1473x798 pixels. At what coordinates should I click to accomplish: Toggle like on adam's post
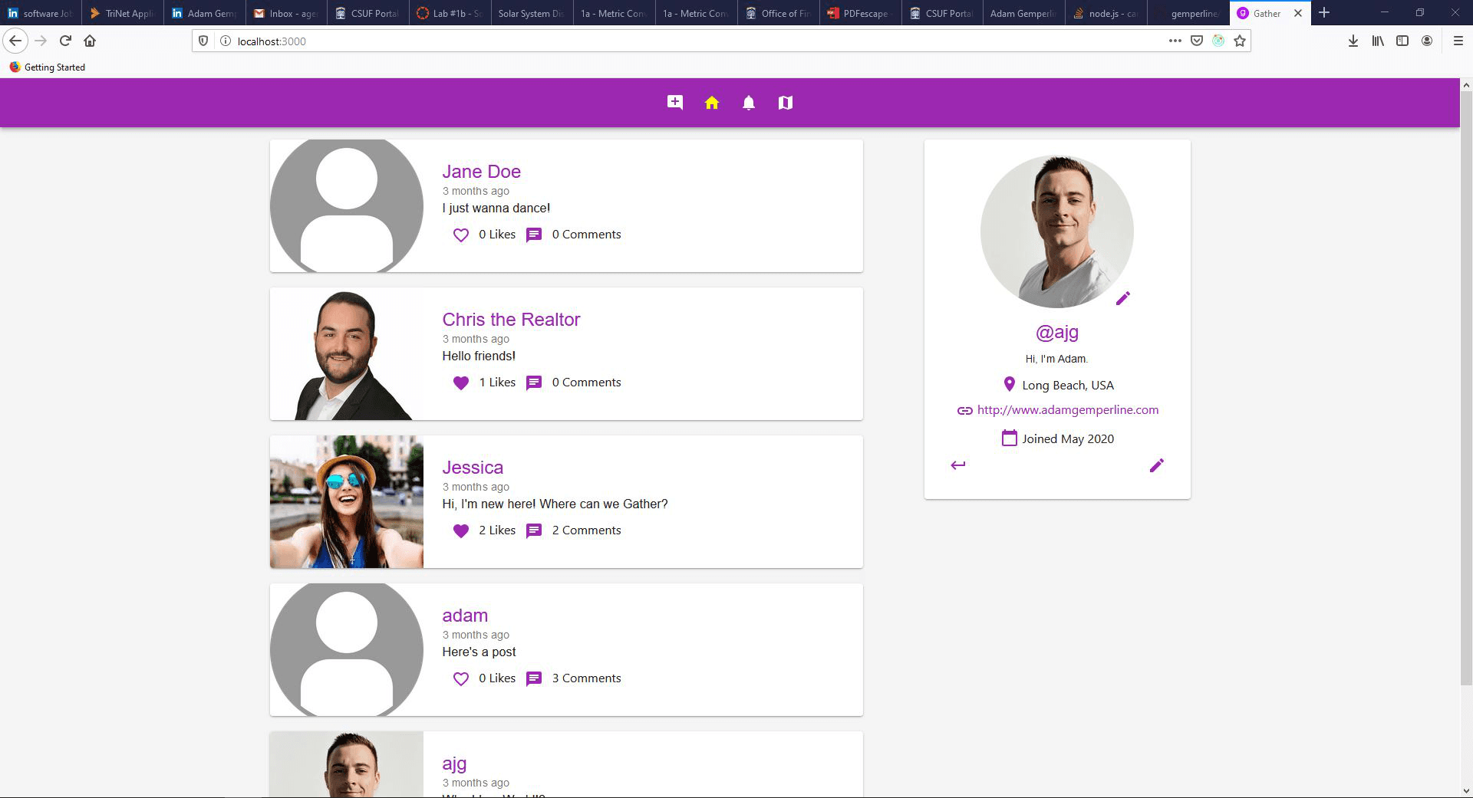coord(460,679)
